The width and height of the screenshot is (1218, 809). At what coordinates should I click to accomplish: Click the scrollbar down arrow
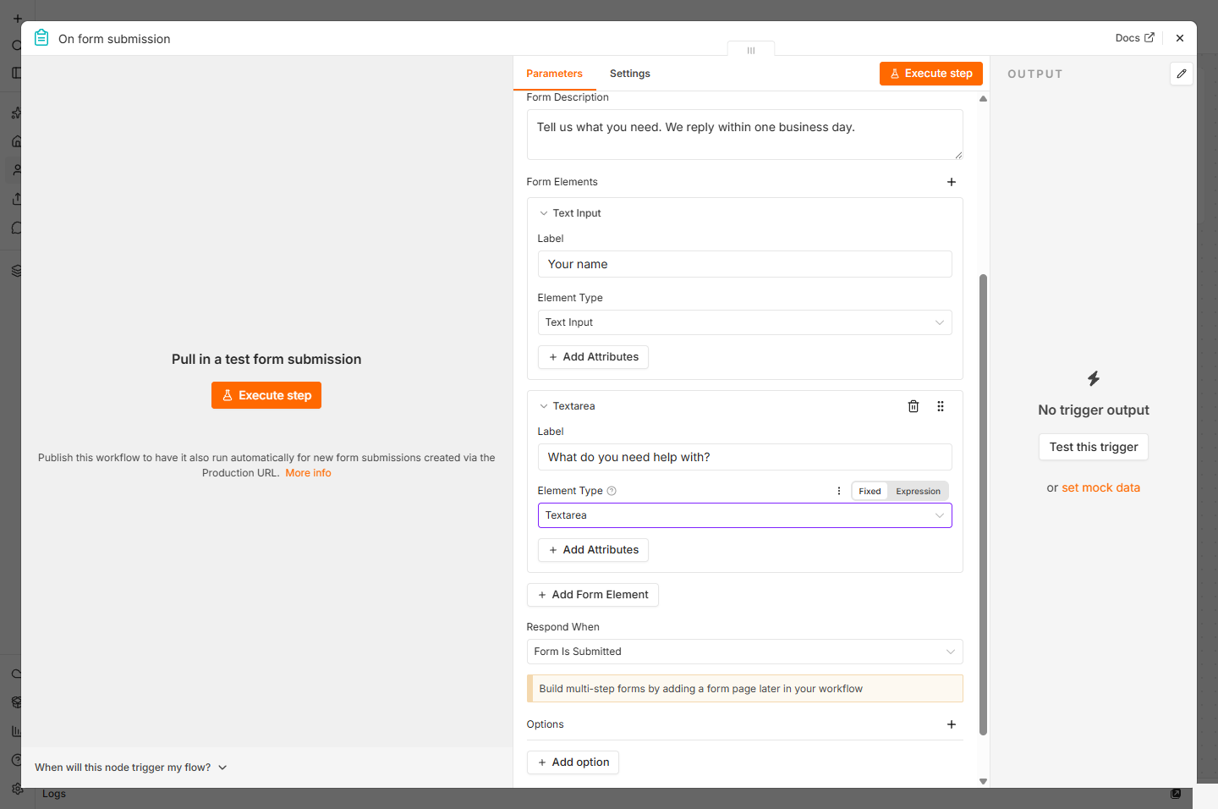pos(983,781)
